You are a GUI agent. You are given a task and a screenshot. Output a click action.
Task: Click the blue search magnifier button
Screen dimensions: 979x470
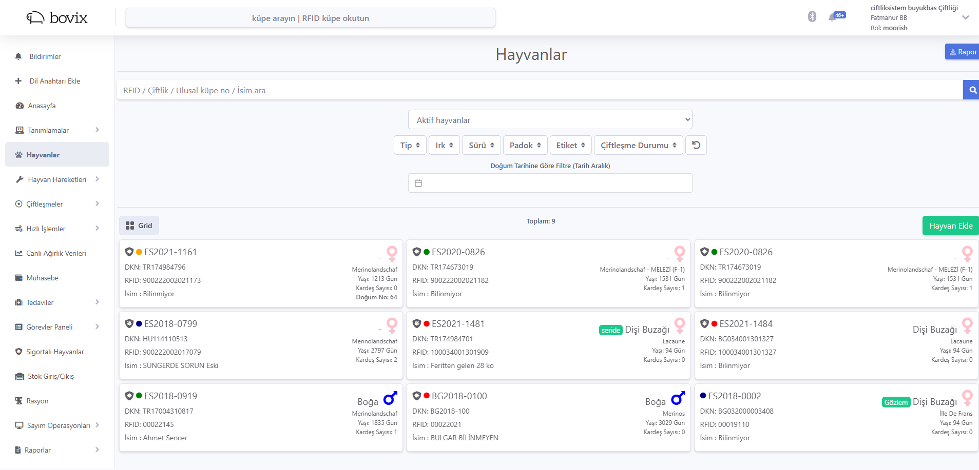point(971,90)
